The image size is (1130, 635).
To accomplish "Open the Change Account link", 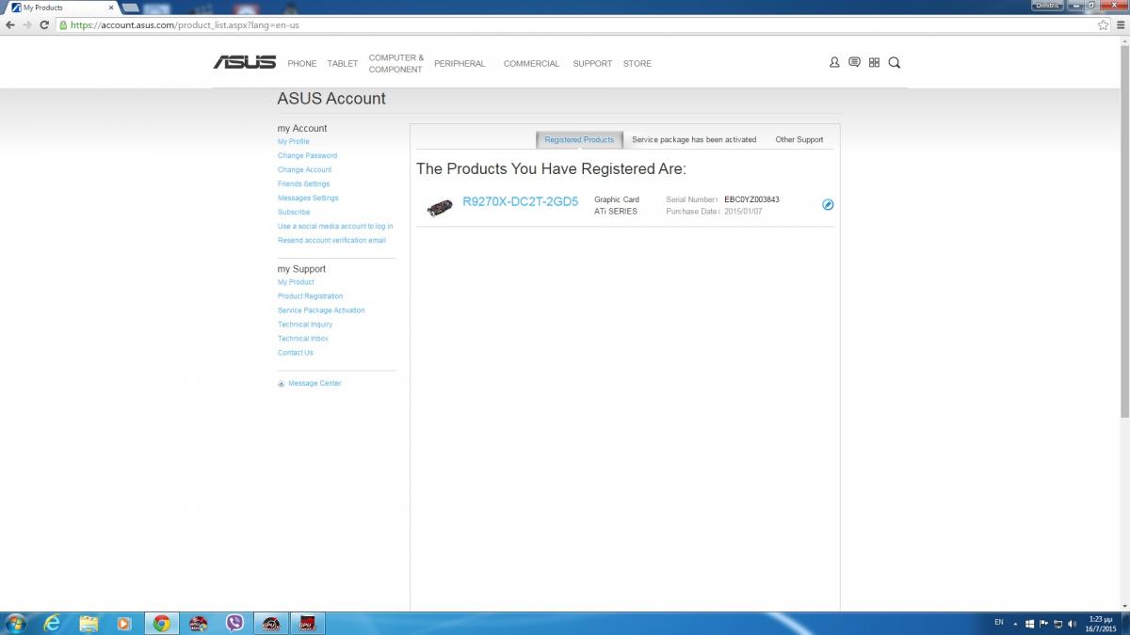I will click(304, 170).
